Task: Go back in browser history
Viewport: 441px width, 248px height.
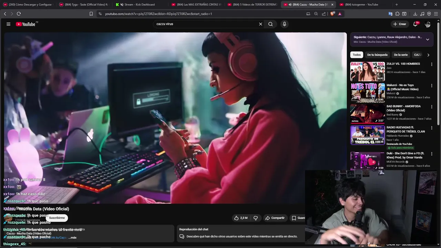Action: tap(5, 14)
